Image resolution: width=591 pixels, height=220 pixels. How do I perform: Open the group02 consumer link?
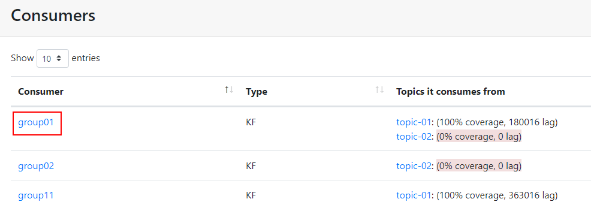(x=36, y=166)
